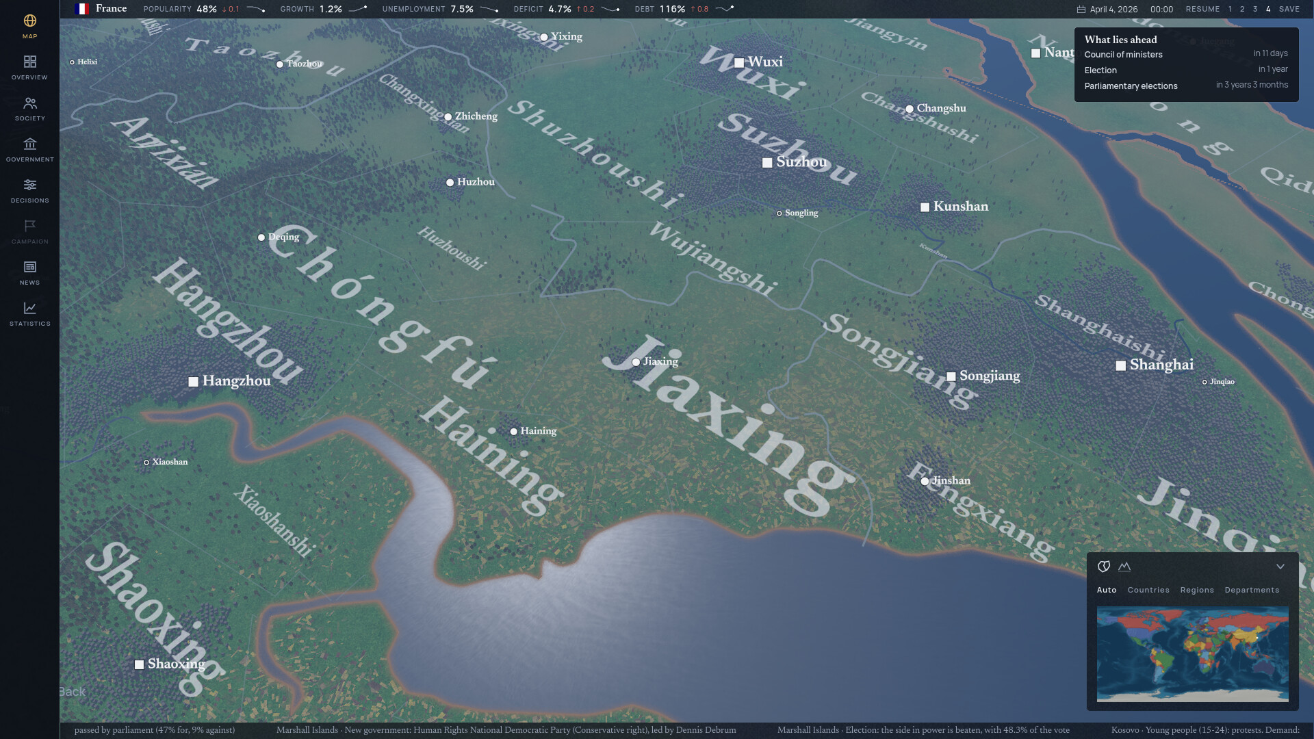Select the Wuxi city marker
Viewport: 1314px width, 739px height.
point(739,63)
